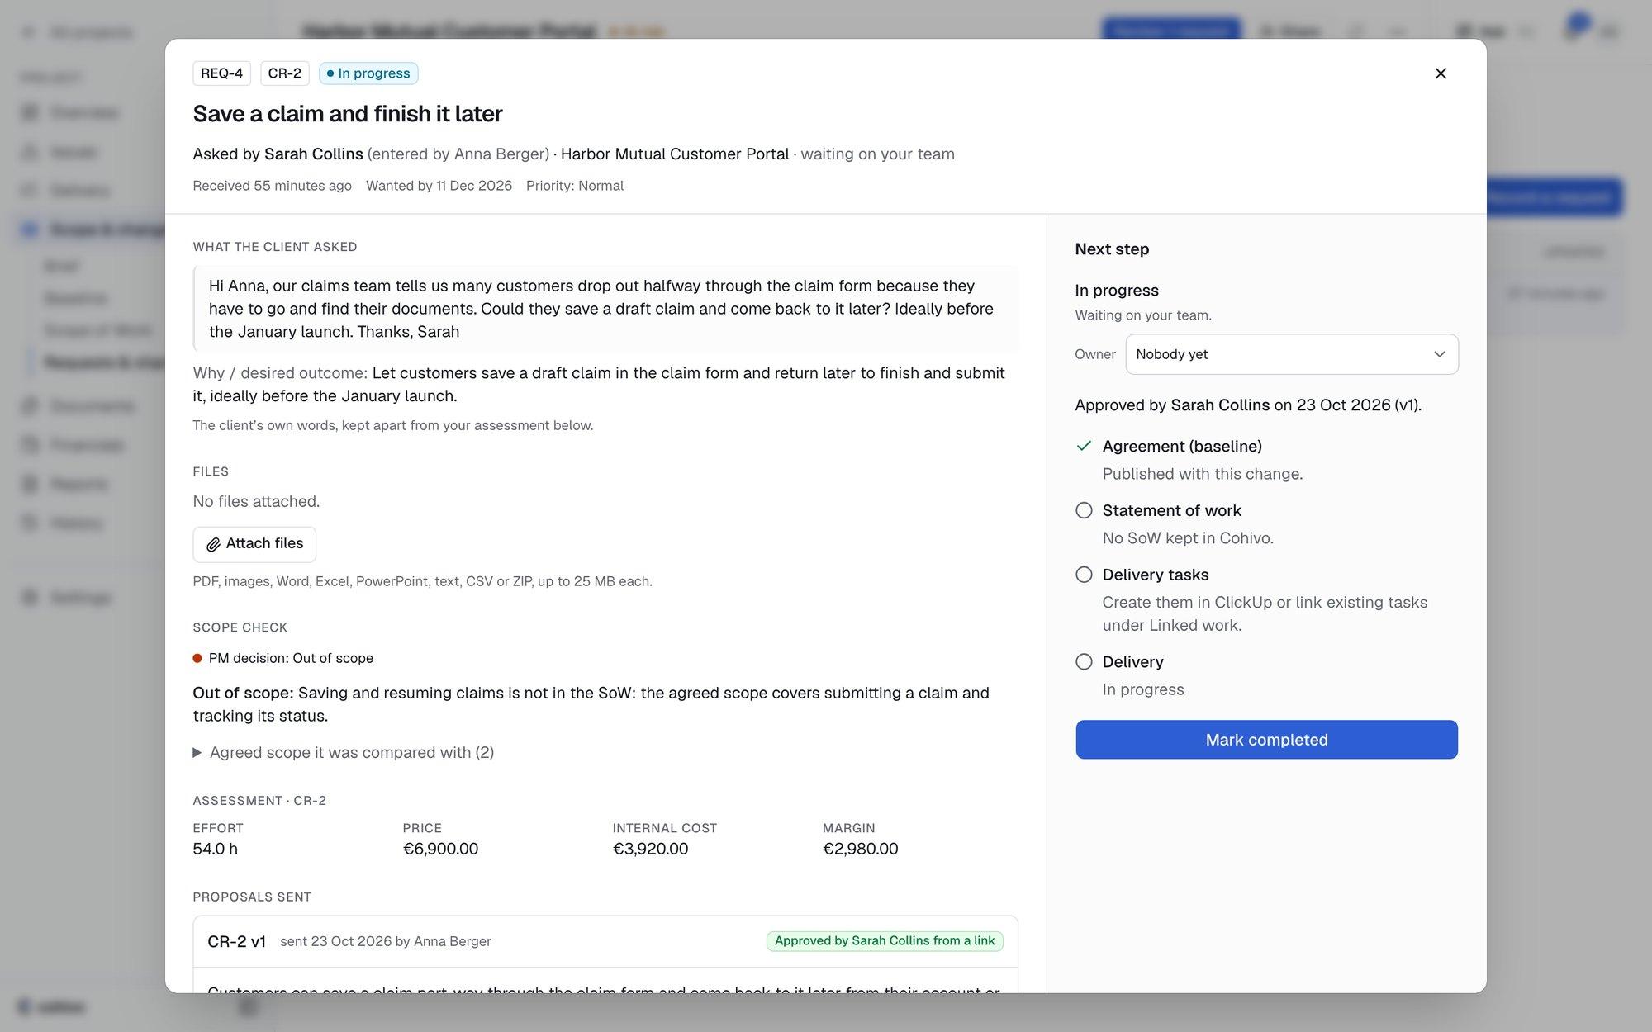The width and height of the screenshot is (1652, 1032).
Task: Click the REQ-4 tag
Action: pos(222,73)
